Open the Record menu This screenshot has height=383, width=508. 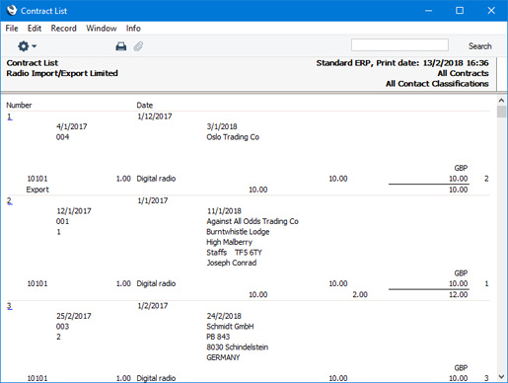pos(63,29)
